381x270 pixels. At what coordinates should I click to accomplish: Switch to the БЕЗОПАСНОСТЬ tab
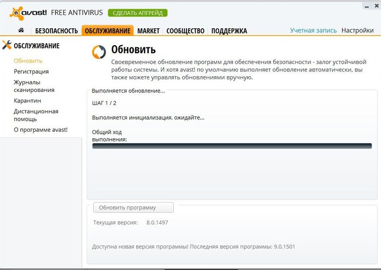56,31
